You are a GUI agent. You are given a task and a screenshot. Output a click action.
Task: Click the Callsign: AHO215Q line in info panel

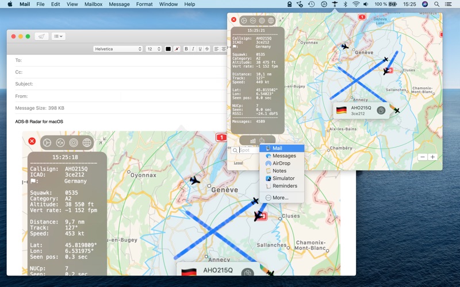click(x=252, y=38)
